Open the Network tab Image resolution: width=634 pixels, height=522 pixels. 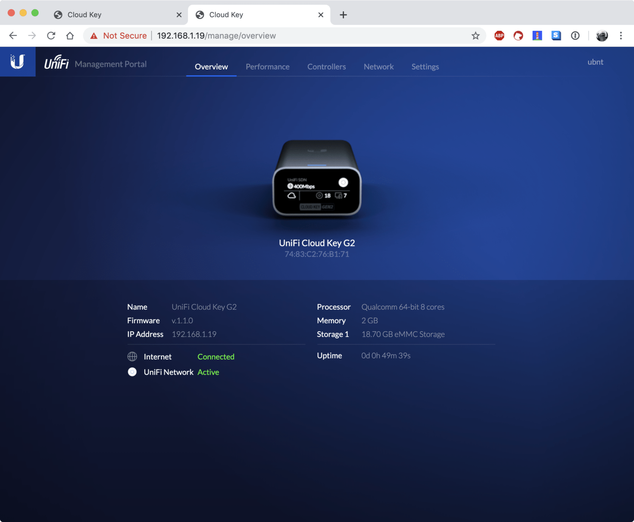click(x=379, y=67)
